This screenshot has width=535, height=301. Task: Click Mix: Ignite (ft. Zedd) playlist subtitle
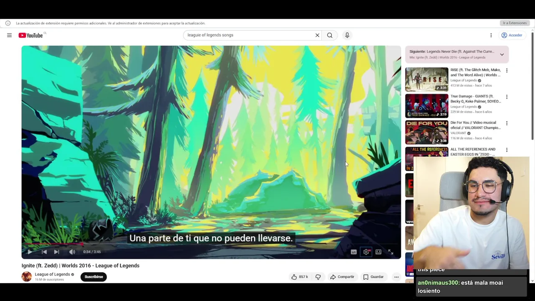(x=447, y=57)
